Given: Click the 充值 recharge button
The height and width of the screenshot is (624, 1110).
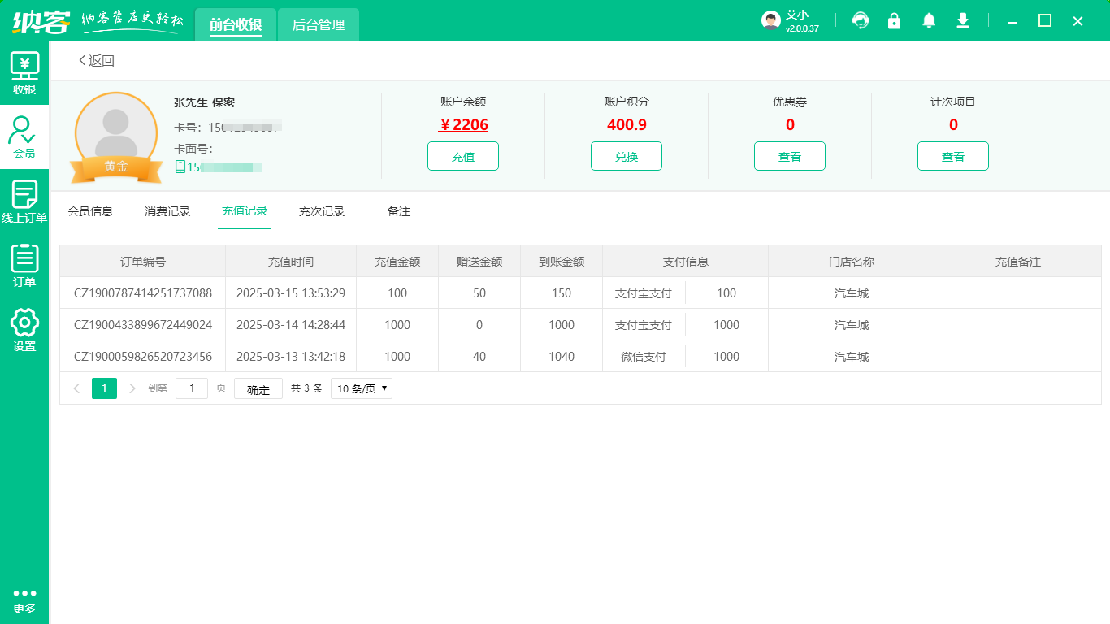Looking at the screenshot, I should click(x=462, y=156).
